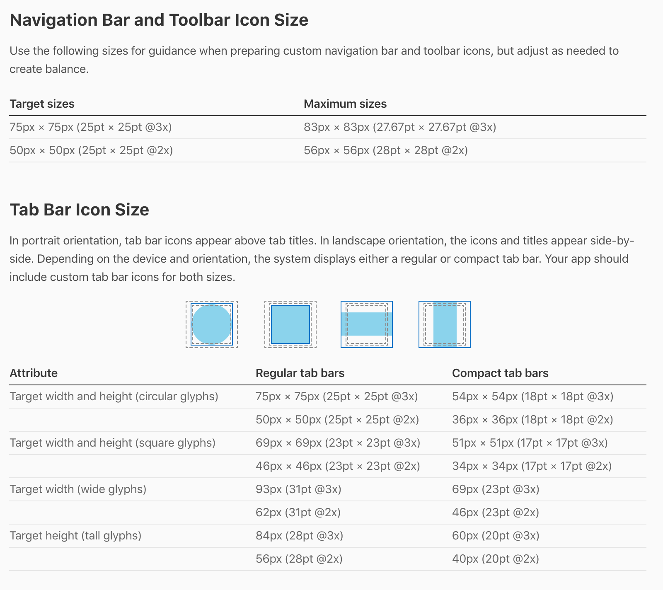The height and width of the screenshot is (590, 663).
Task: Select the Target width and height (circular glyphs) row label
Action: 114,397
